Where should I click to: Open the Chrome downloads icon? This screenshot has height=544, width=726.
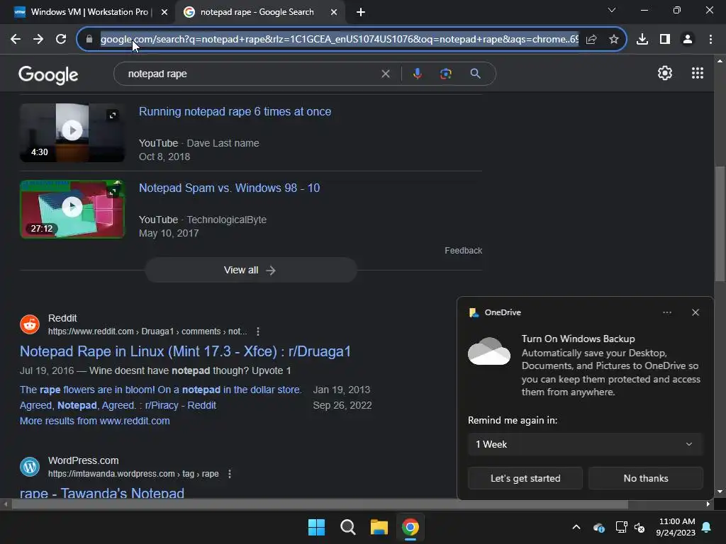point(642,40)
